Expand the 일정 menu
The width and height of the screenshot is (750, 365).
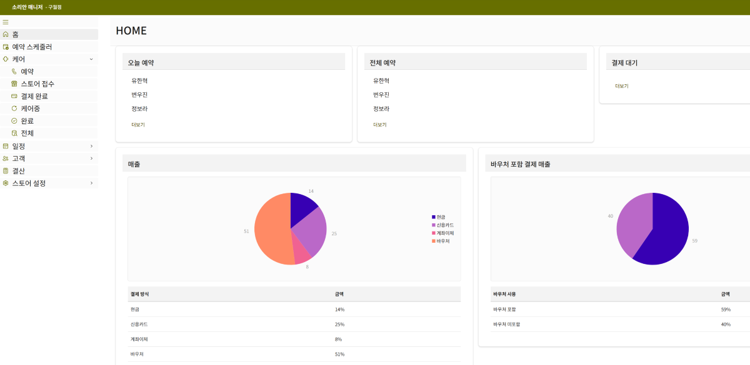coord(91,146)
